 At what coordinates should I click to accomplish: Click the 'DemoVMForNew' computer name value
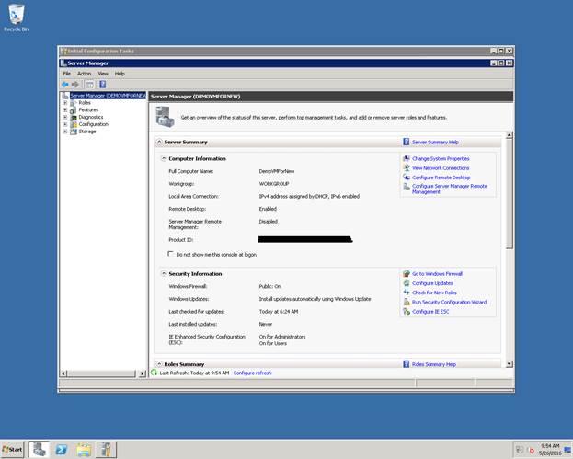point(277,171)
